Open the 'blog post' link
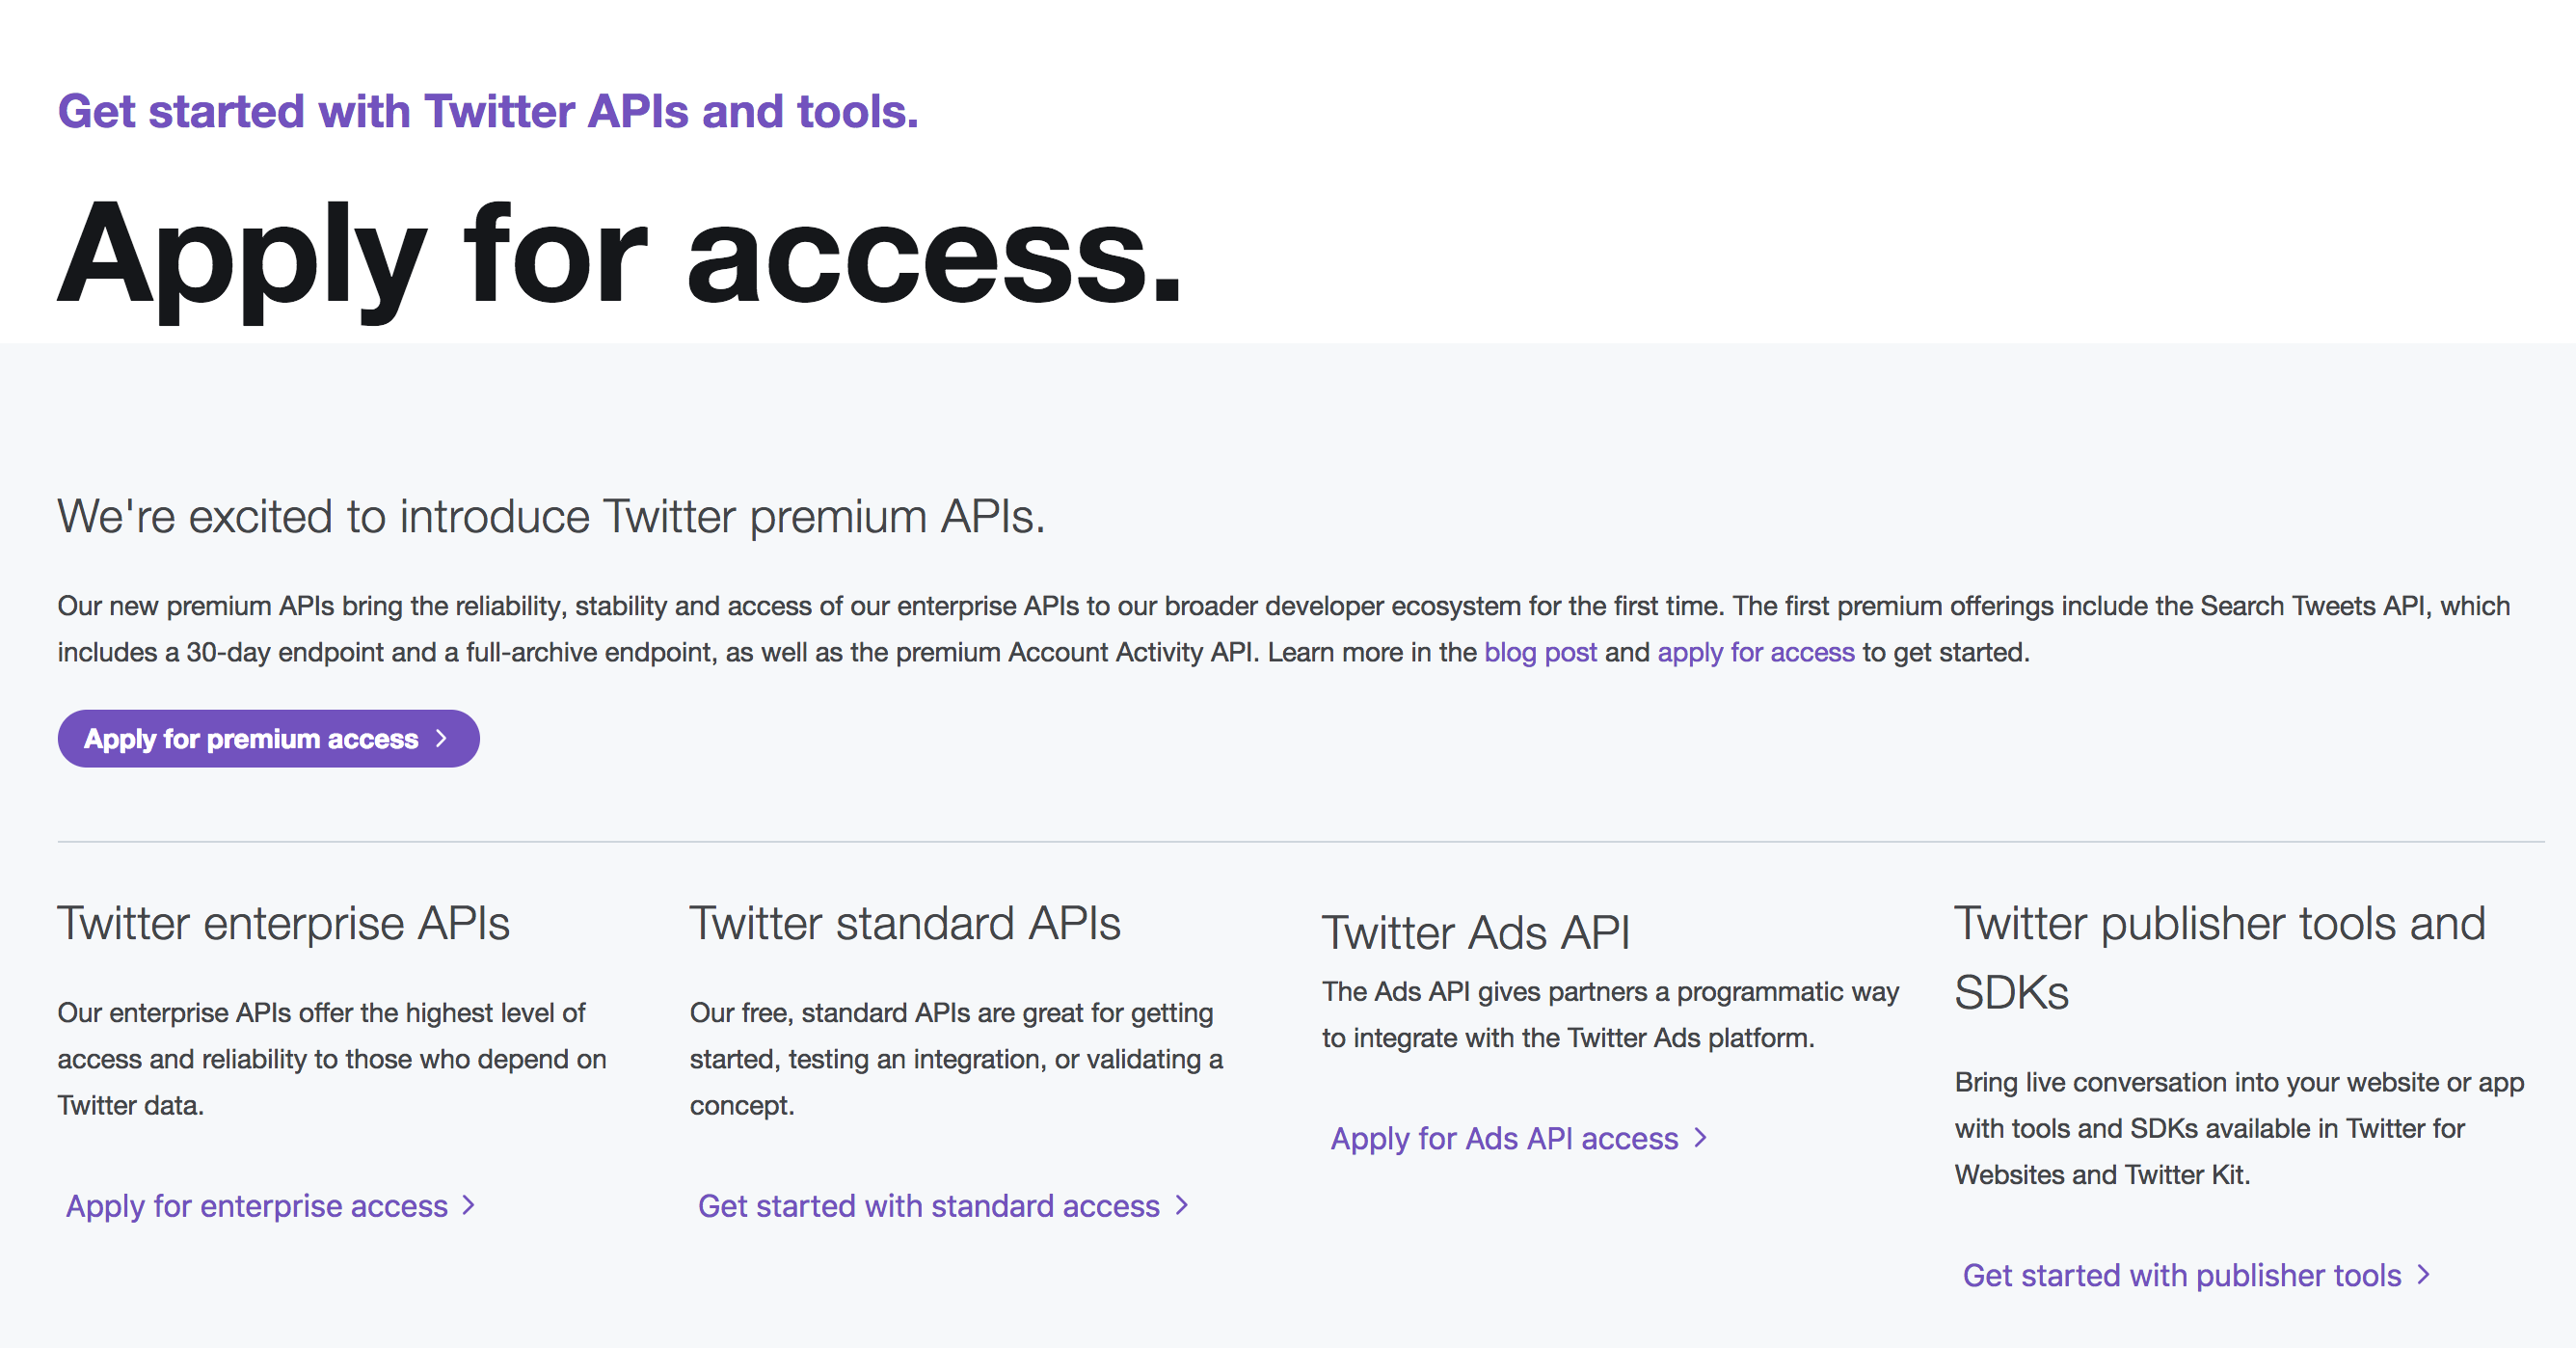 click(1540, 653)
